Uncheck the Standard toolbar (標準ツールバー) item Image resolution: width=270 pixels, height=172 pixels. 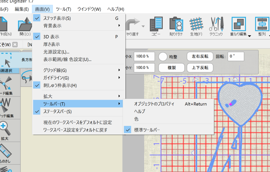pos(147,130)
